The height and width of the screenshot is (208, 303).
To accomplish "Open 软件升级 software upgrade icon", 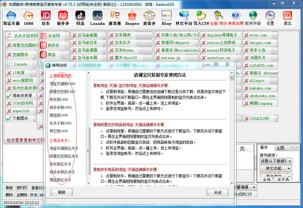I will [253, 18].
